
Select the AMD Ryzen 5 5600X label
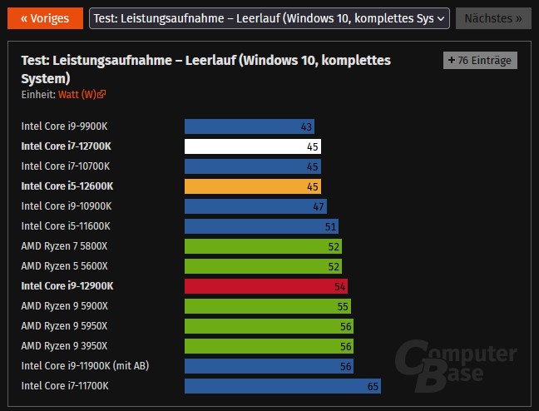[64, 266]
